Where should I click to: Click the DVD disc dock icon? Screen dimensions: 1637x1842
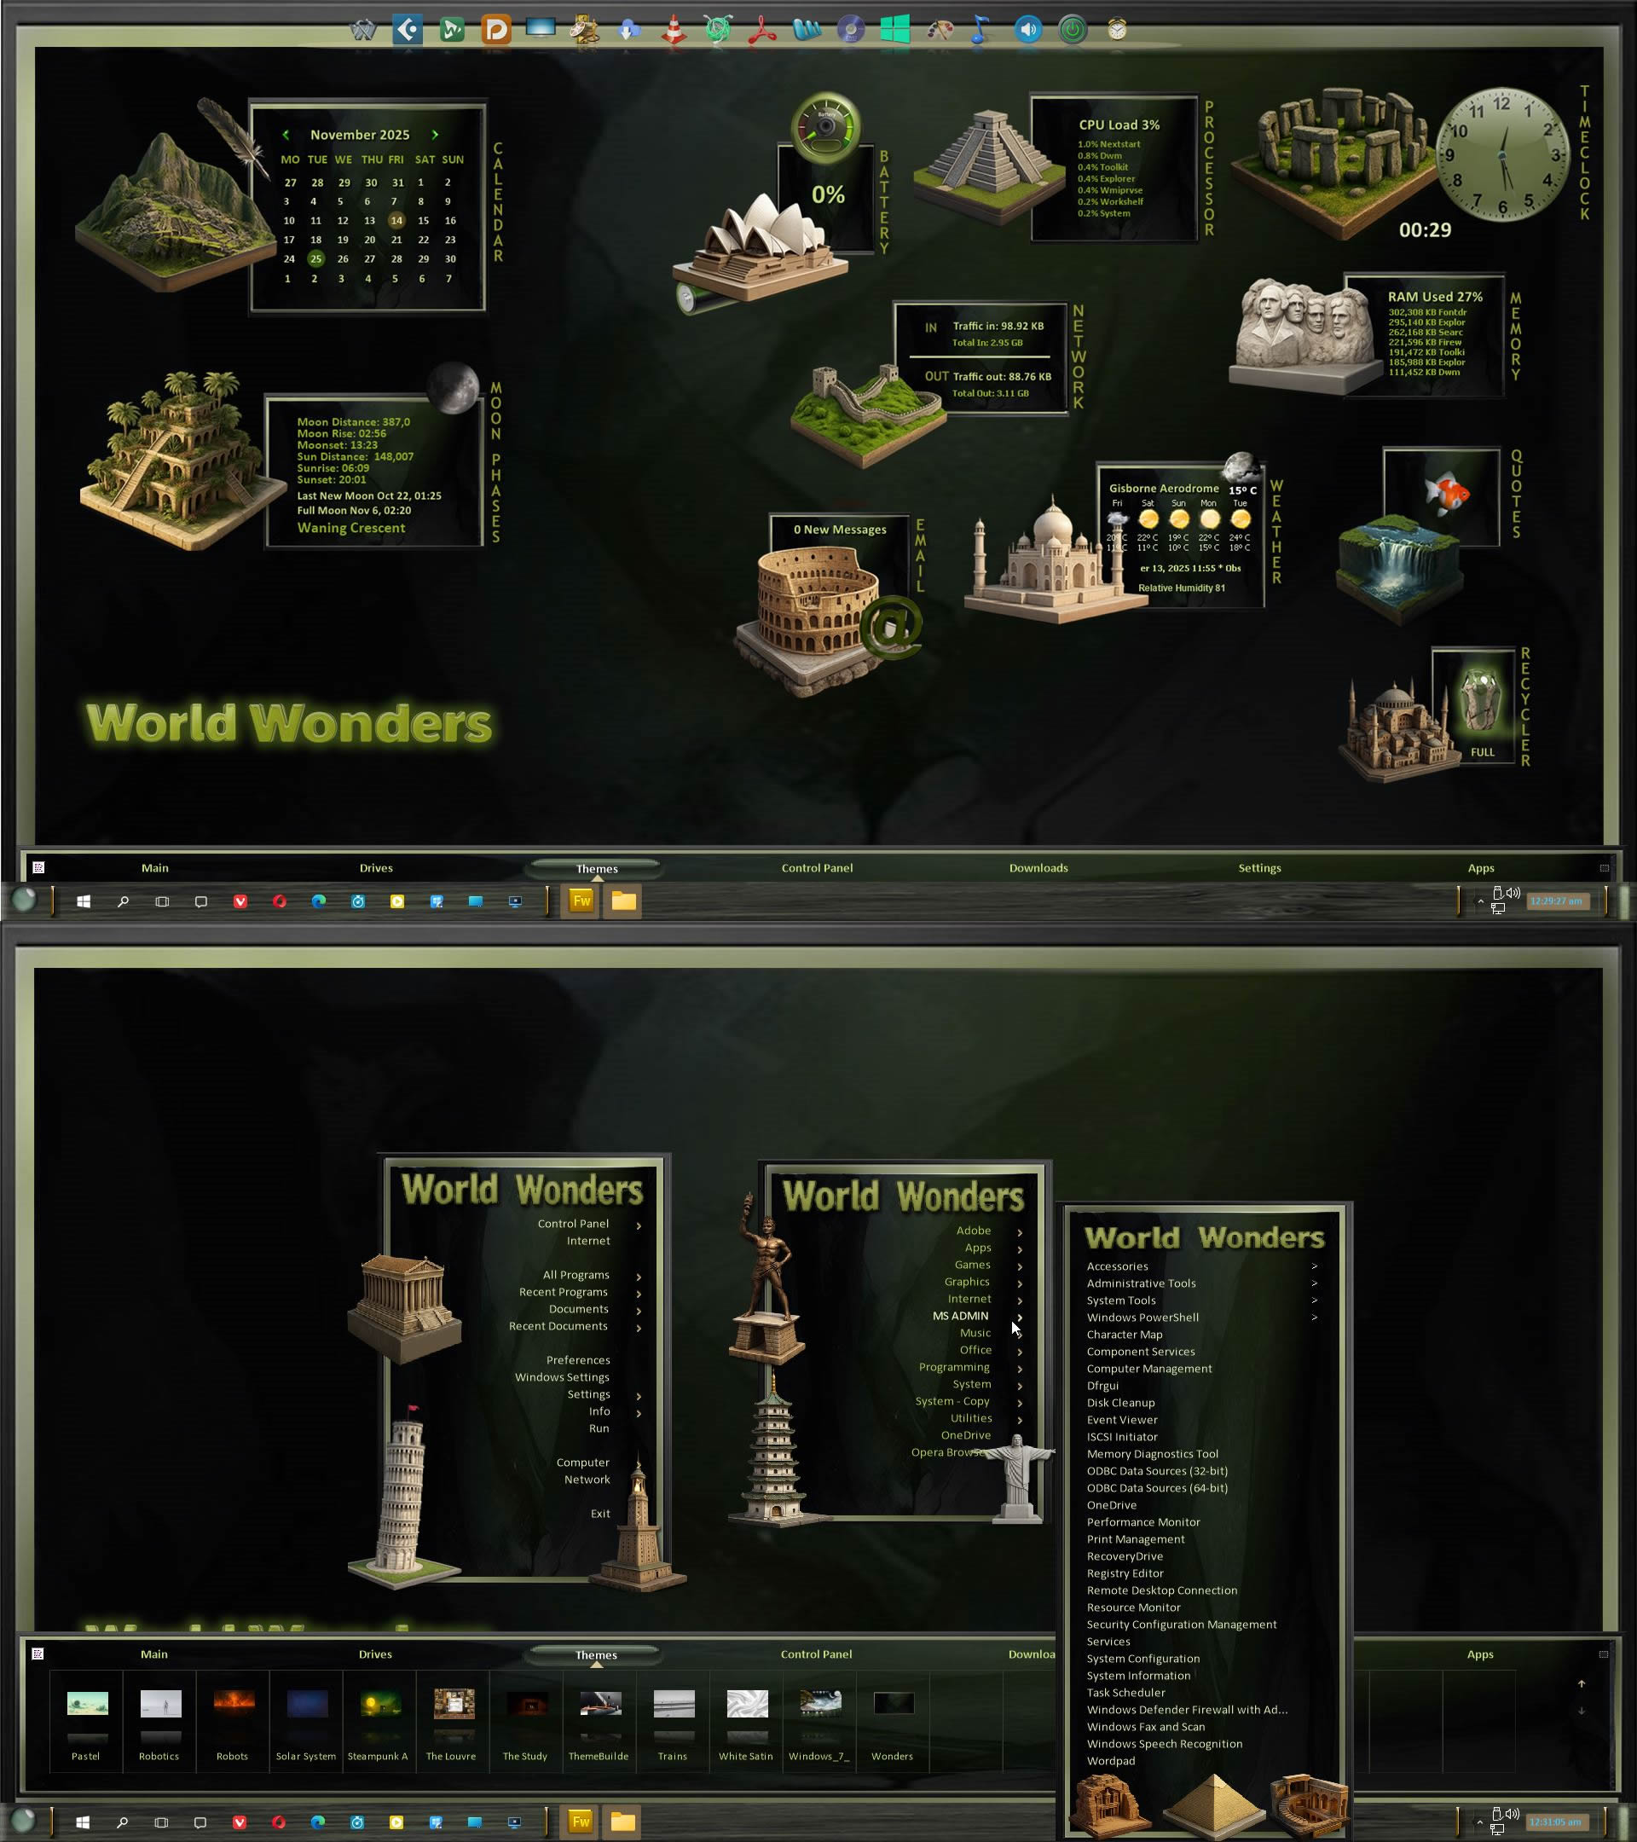pyautogui.click(x=849, y=30)
